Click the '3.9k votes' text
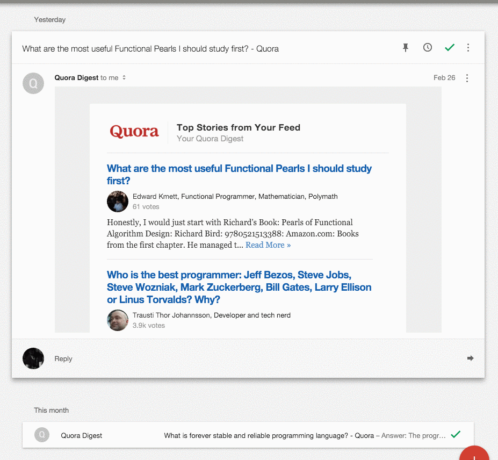The image size is (498, 460). click(149, 325)
